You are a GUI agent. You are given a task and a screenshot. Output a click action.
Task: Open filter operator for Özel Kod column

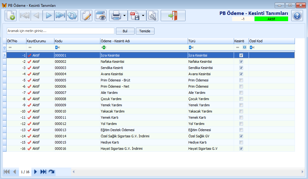coord(252,47)
